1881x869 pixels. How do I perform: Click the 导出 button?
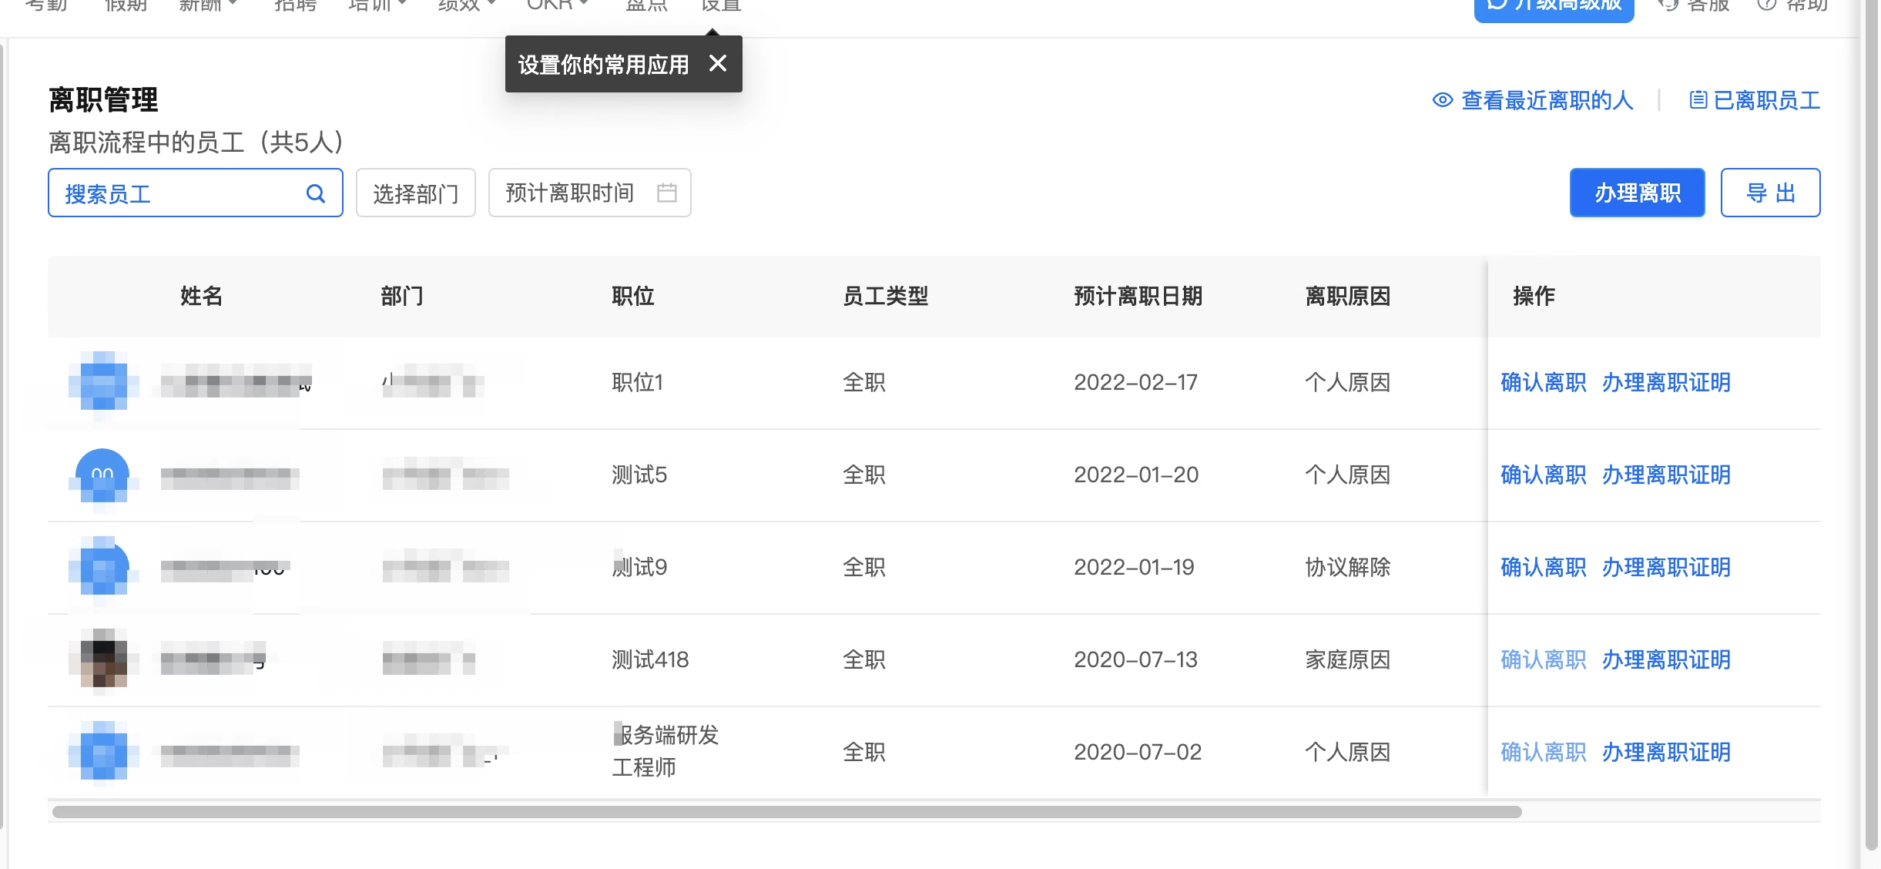(x=1769, y=193)
